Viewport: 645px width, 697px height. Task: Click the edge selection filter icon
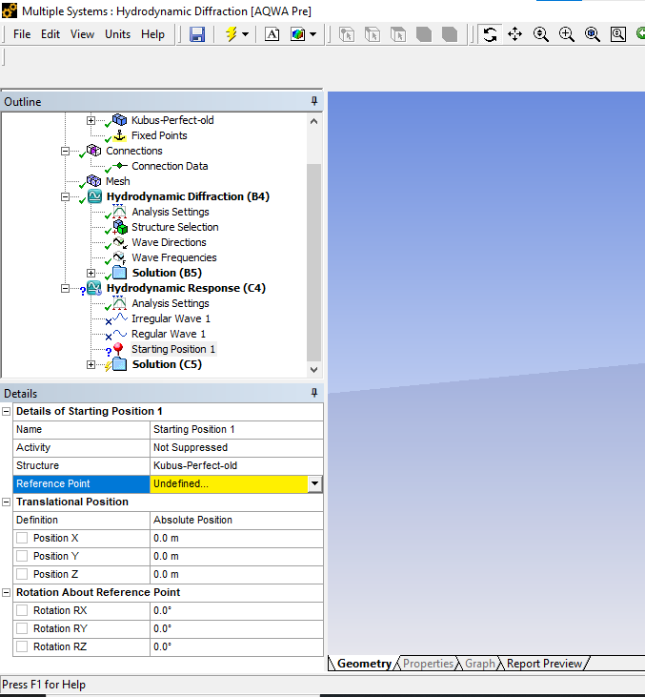tap(373, 34)
